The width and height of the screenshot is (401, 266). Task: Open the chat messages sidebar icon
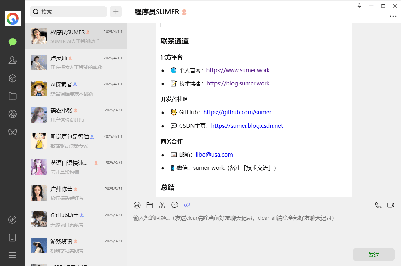13,42
